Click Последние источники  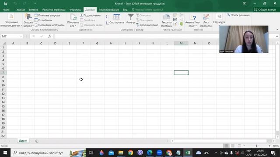49,25
